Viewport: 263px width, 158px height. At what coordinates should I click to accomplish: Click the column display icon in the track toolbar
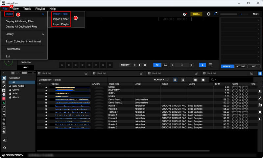195,80
